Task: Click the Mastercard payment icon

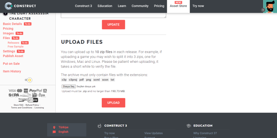Action: (20, 91)
